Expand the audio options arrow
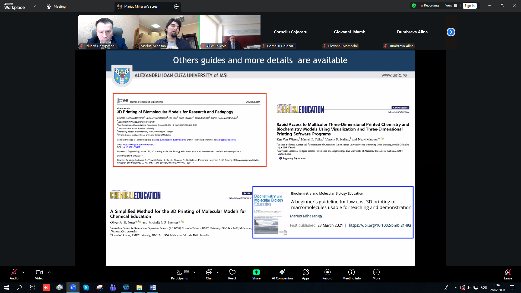521x293 pixels. (23, 272)
